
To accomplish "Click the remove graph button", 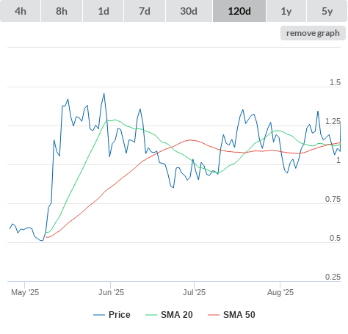I will (313, 33).
